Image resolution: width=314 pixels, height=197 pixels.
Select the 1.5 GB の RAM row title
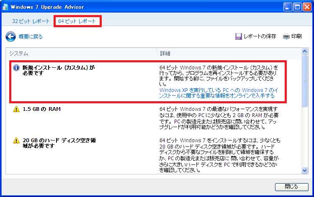click(x=41, y=109)
